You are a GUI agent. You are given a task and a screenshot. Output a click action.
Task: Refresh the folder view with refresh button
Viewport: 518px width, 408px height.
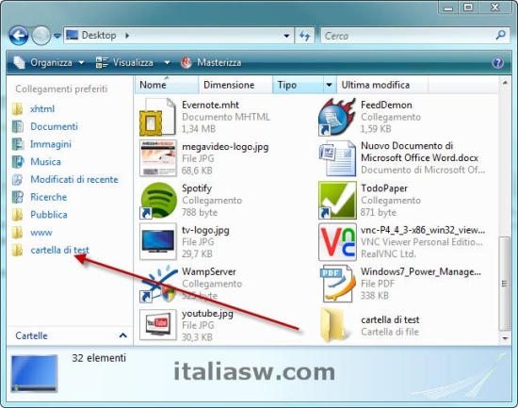[304, 36]
